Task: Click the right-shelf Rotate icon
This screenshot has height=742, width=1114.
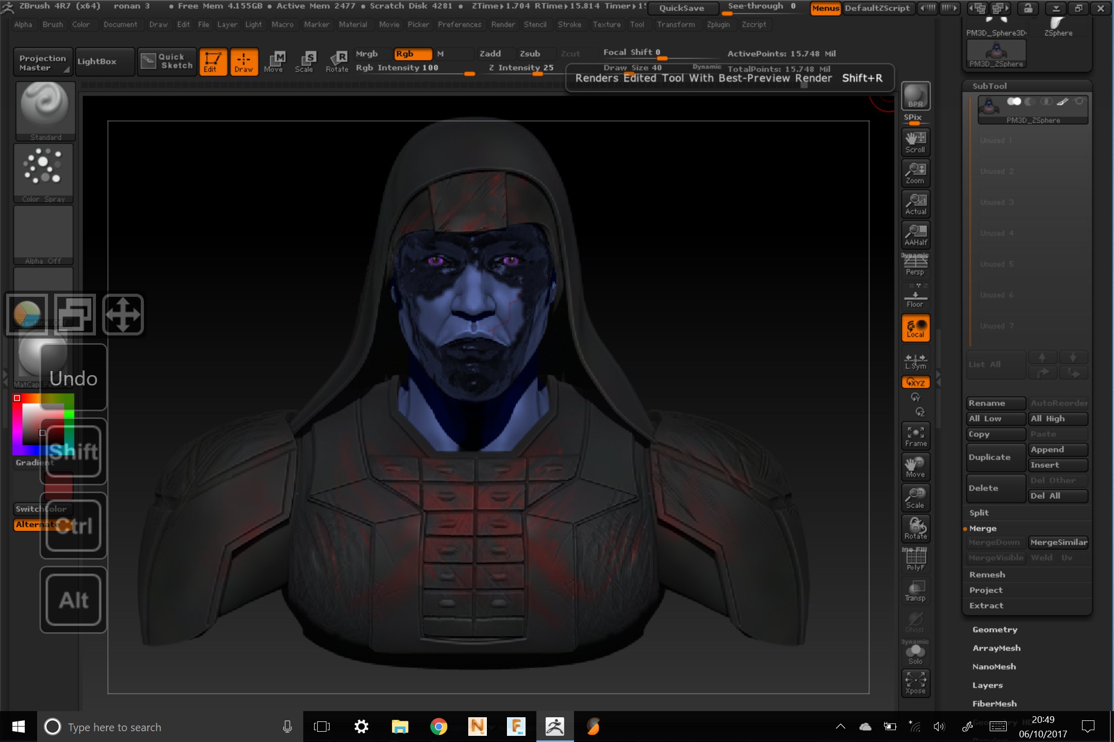Action: (x=915, y=529)
